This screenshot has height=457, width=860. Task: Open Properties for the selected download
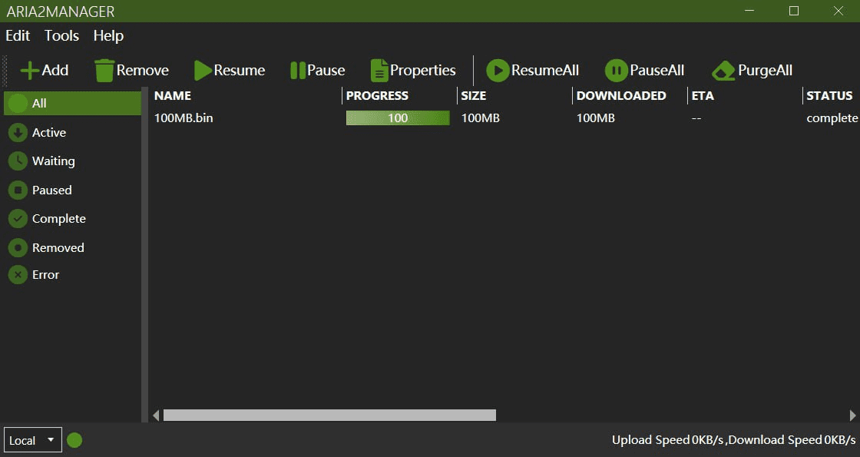(413, 71)
